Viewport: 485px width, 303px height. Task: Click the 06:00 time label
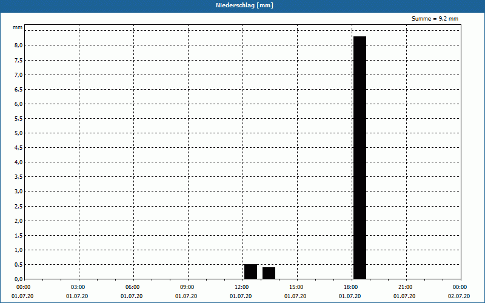[x=133, y=287]
